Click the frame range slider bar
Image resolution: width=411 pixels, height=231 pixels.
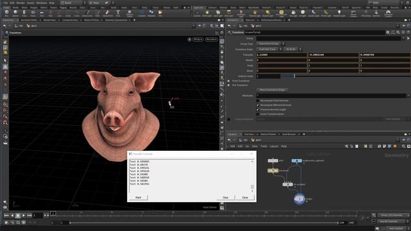coord(204,223)
